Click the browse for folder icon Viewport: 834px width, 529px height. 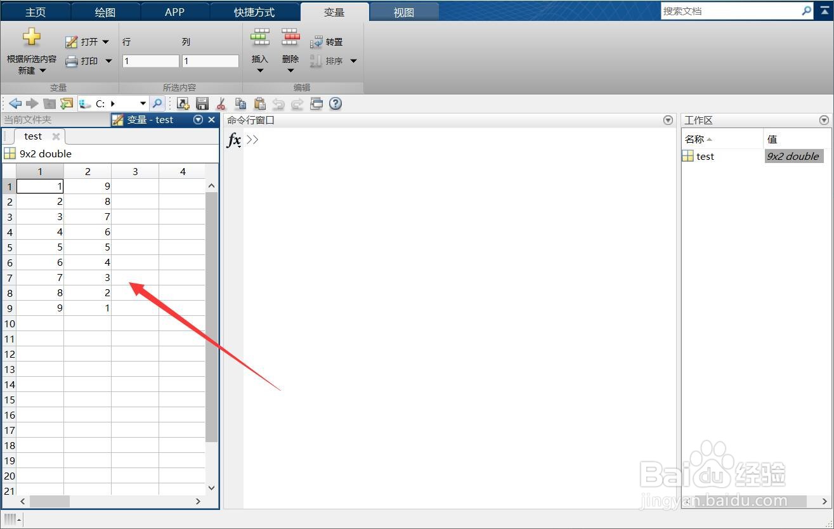[67, 103]
